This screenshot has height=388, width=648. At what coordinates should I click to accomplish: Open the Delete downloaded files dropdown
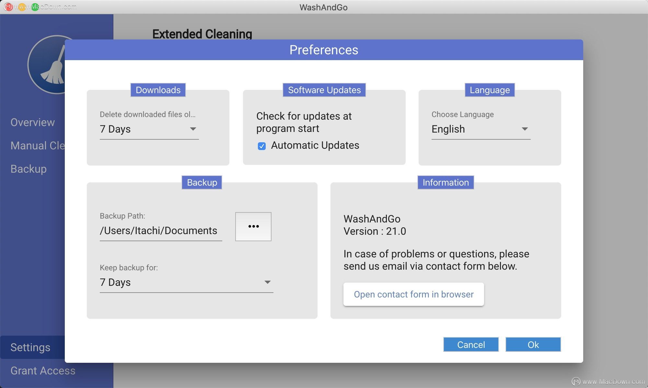pos(149,129)
